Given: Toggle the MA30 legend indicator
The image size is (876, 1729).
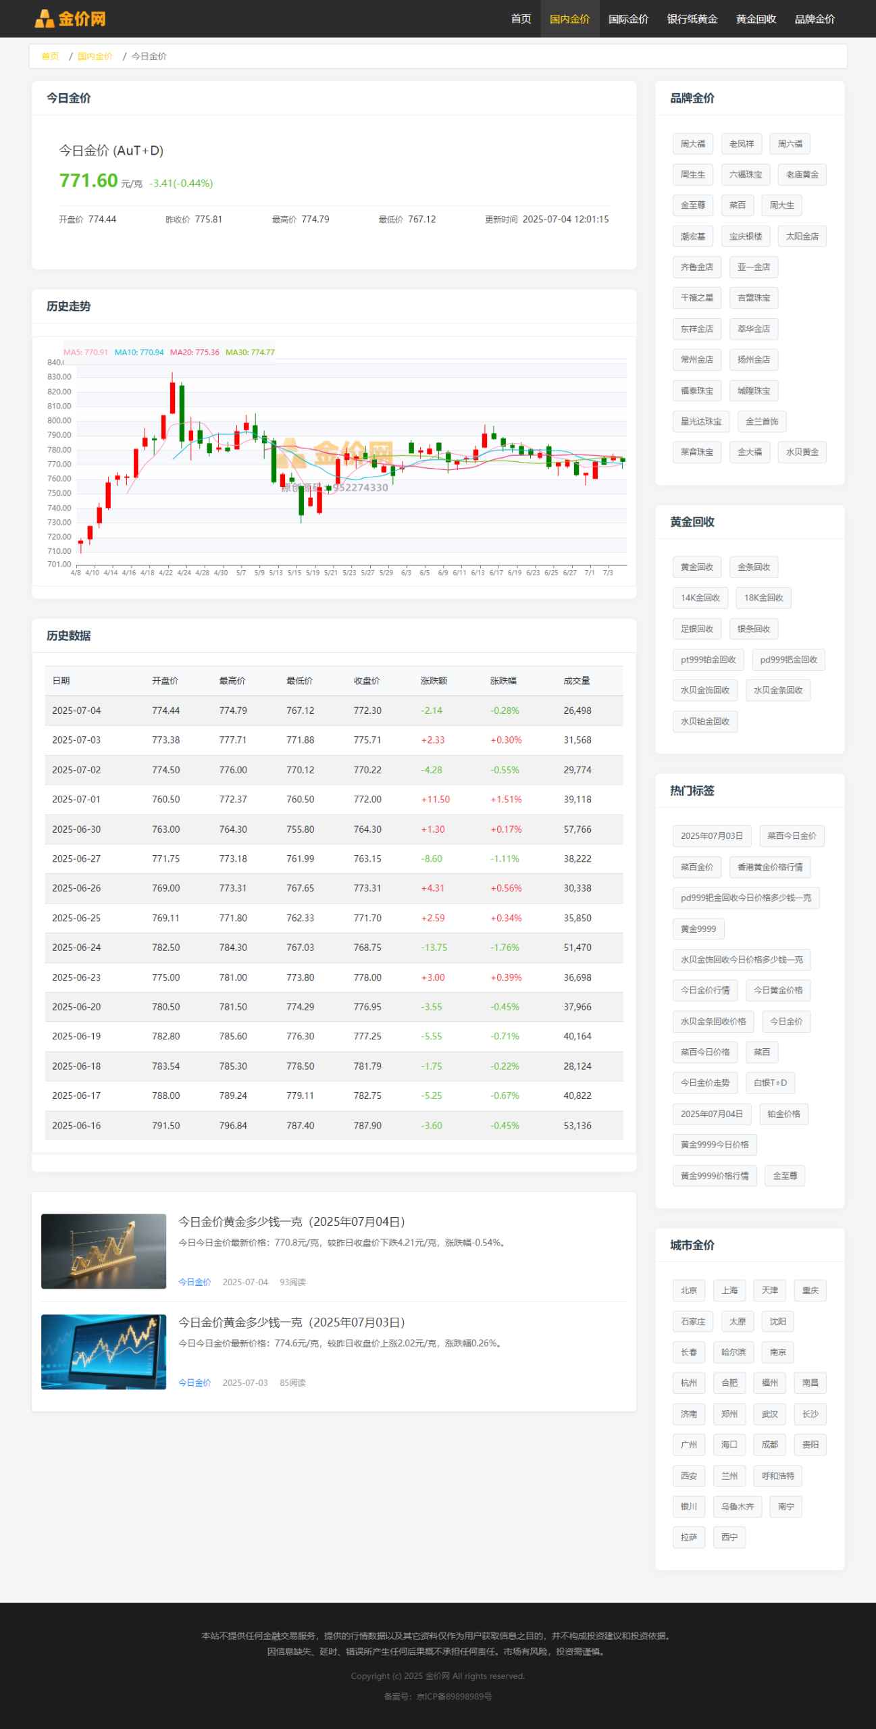Looking at the screenshot, I should tap(250, 353).
